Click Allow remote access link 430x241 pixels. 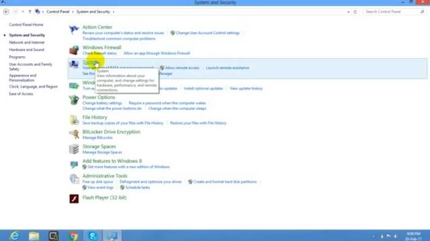[x=182, y=68]
